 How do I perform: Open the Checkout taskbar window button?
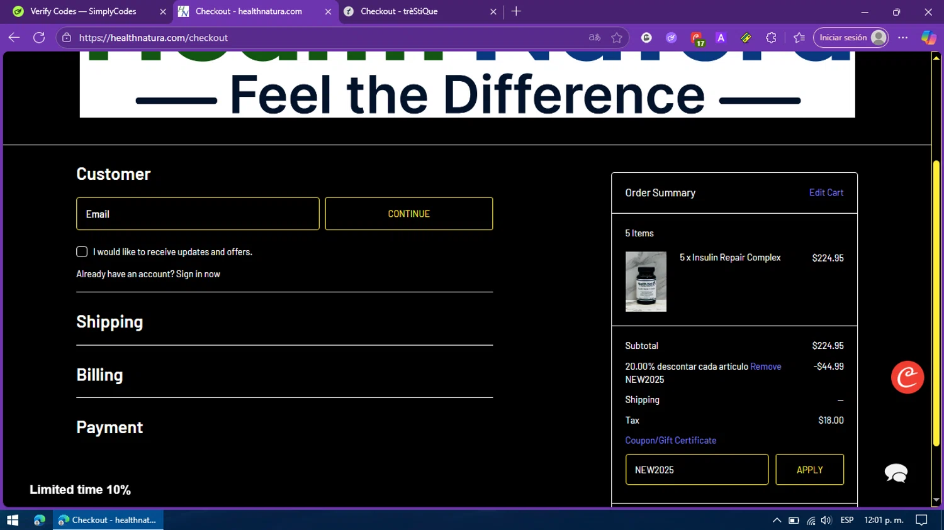[x=108, y=520]
